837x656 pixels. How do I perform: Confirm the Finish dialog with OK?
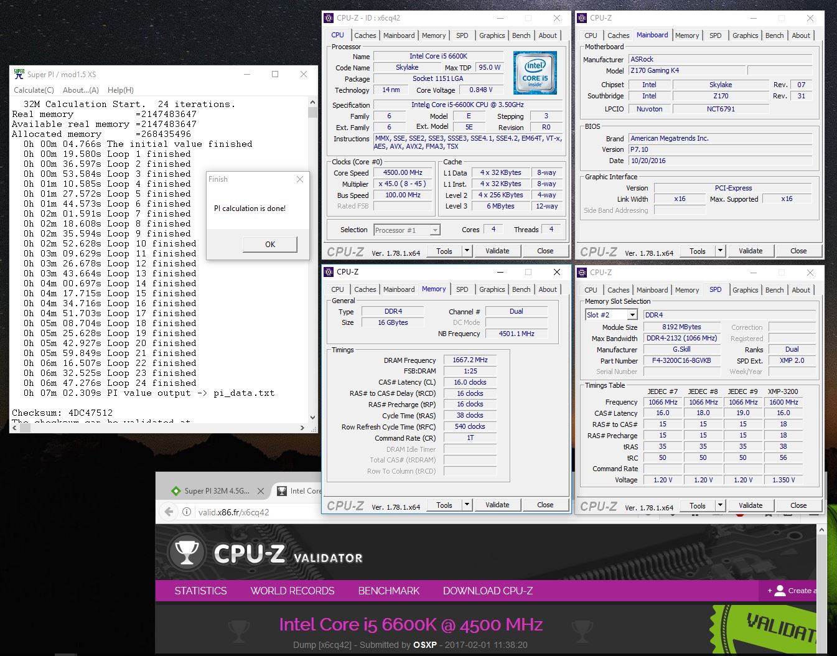270,244
